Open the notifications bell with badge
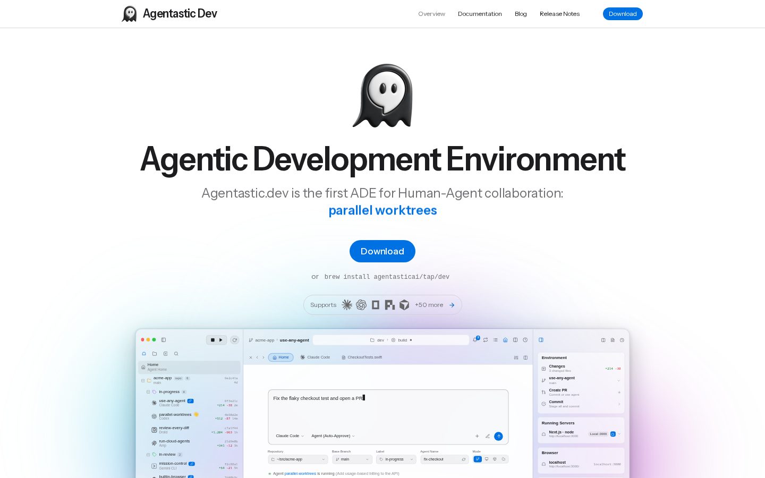Image resolution: width=765 pixels, height=478 pixels. (x=475, y=340)
